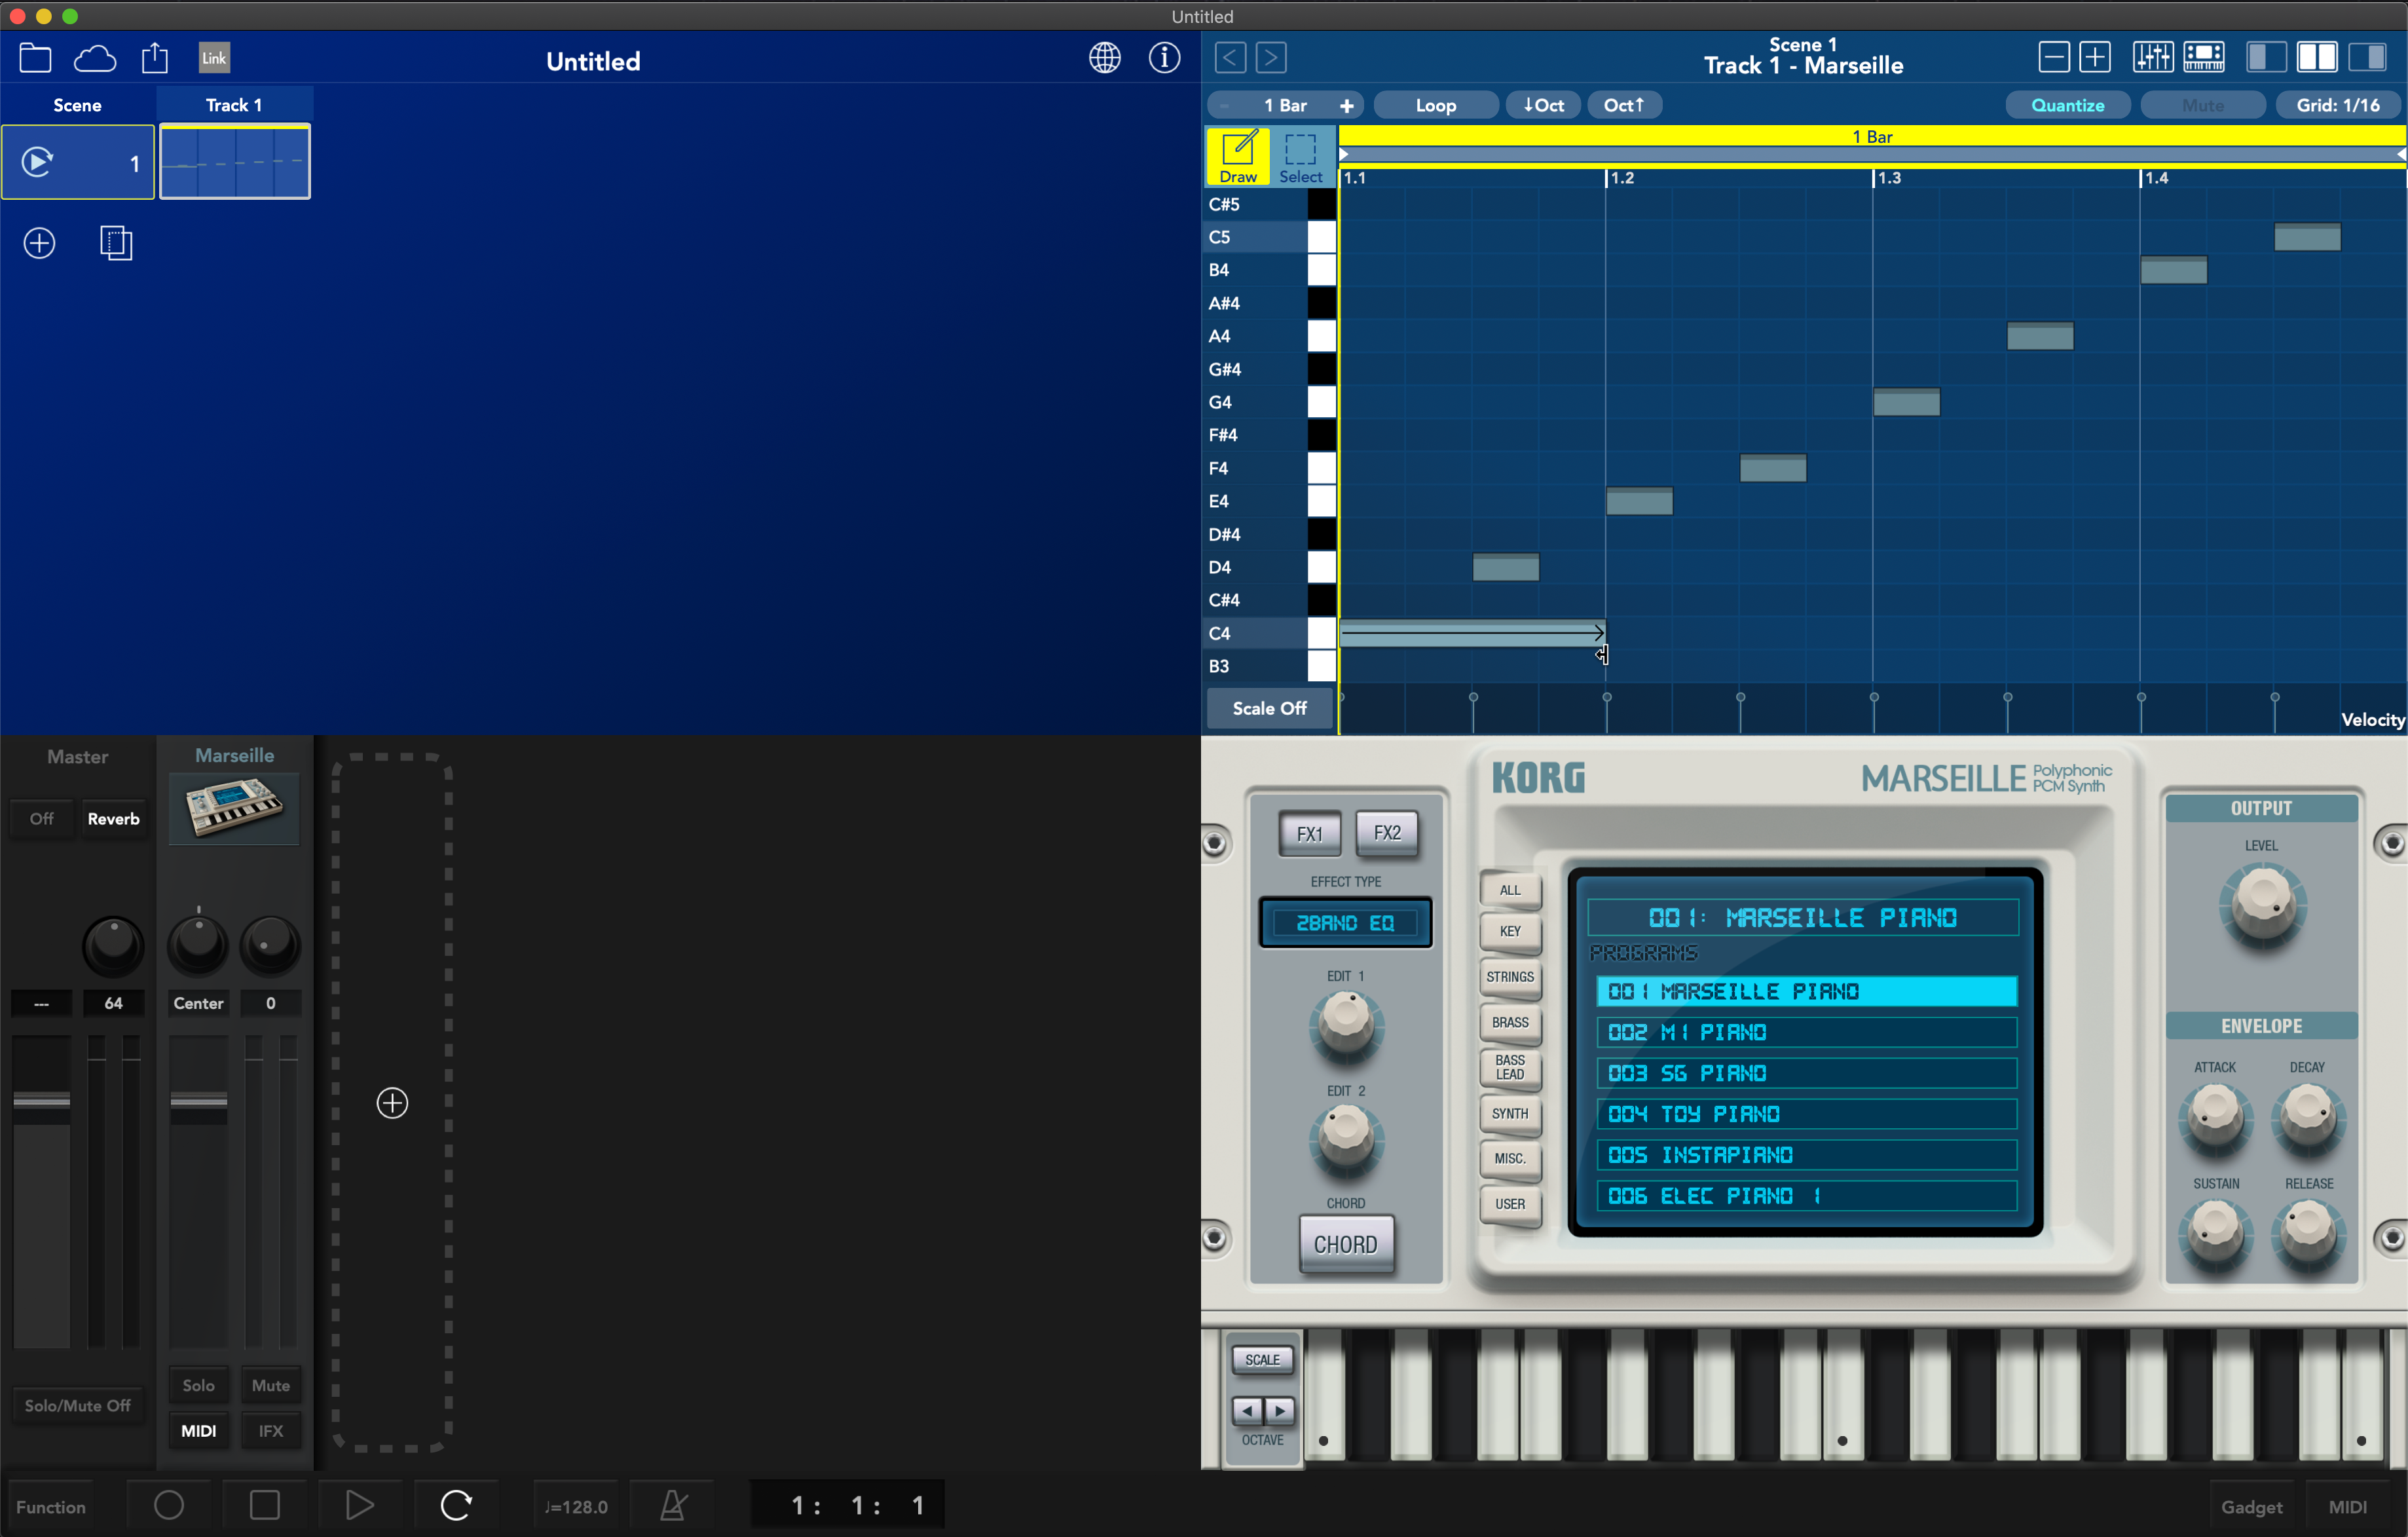The height and width of the screenshot is (1537, 2408).
Task: Toggle Quantize on the piano roll
Action: coord(2067,105)
